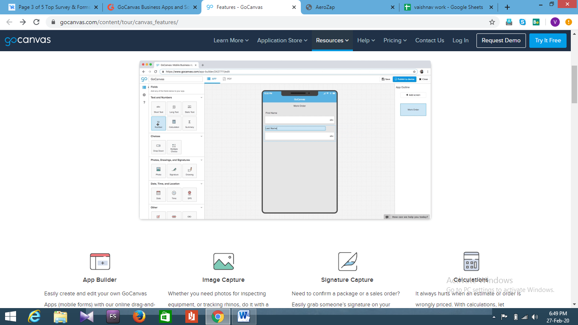
Task: Open Visual Studio from taskbar
Action: point(87,317)
